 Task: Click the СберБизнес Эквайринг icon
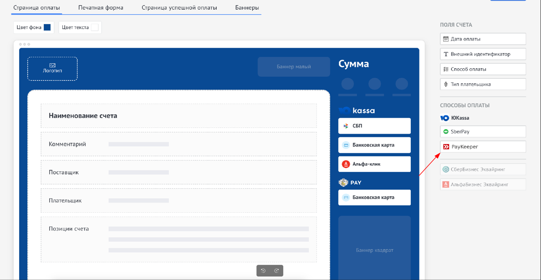click(x=446, y=170)
